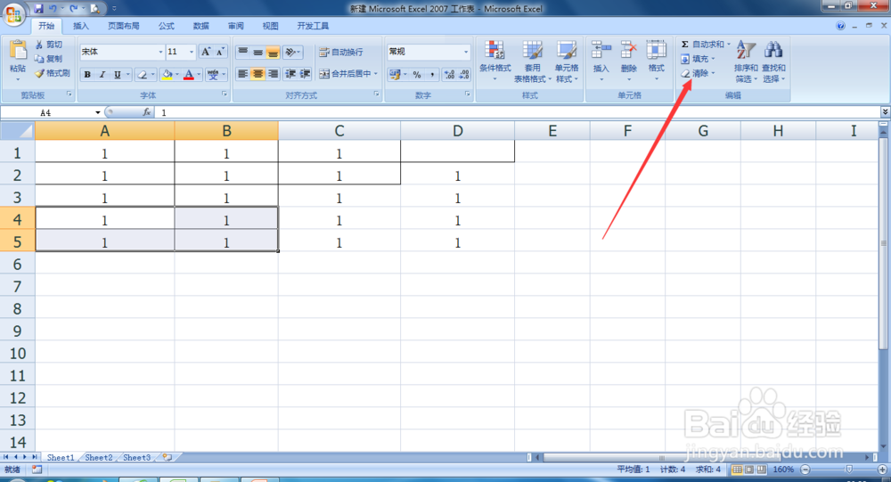The width and height of the screenshot is (891, 482).
Task: Toggle Underline formatting
Action: pos(118,75)
